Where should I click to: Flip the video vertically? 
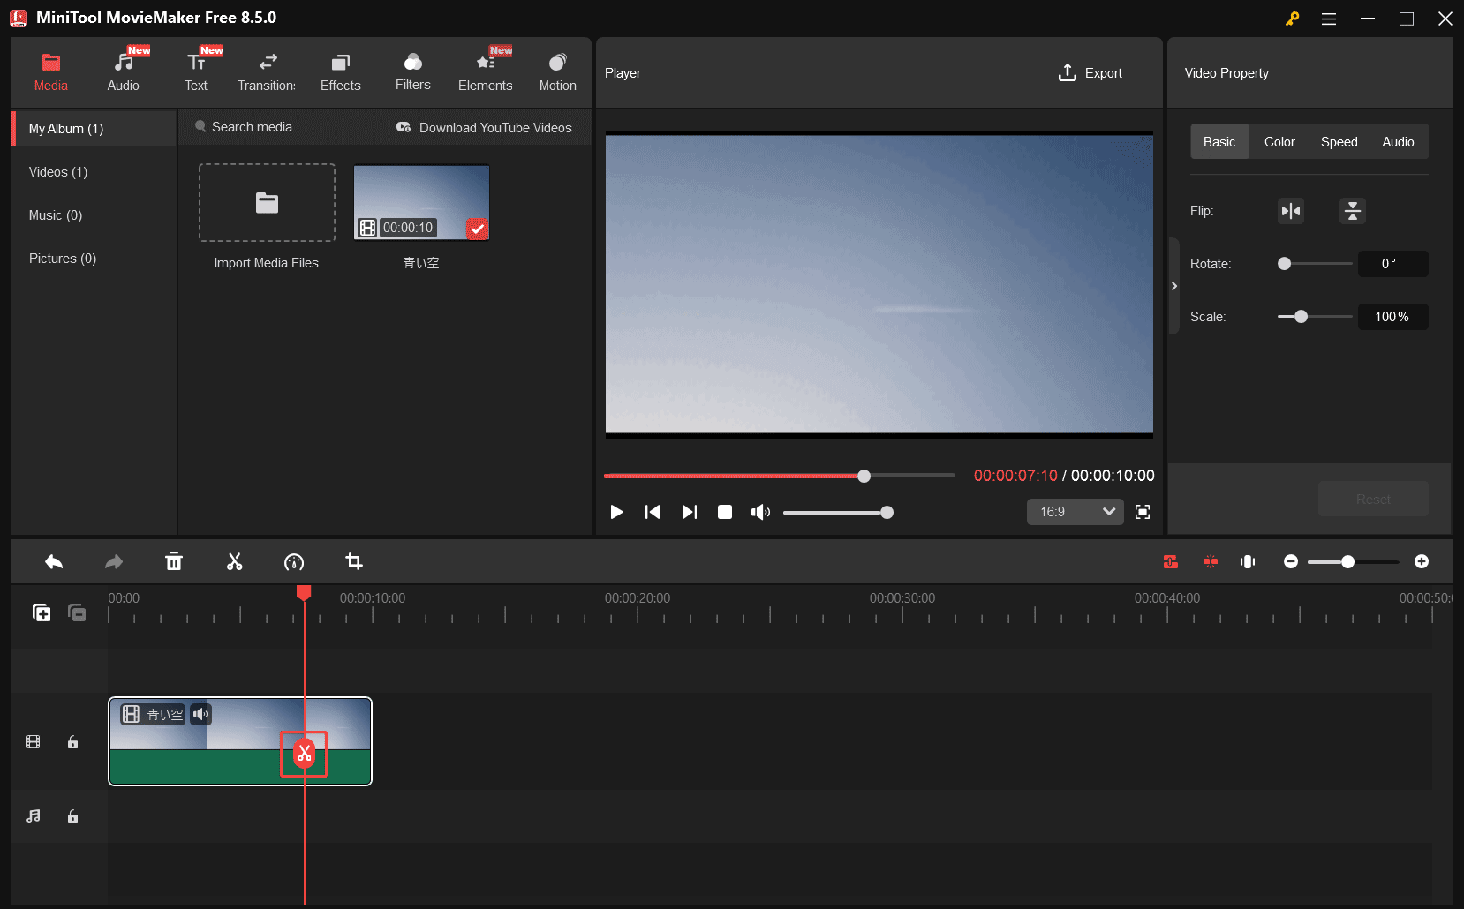1352,211
